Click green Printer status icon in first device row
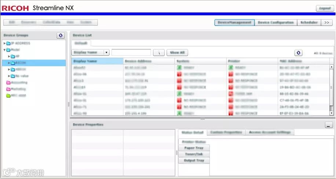Screen dimensions: 336x179 [x=231, y=68]
